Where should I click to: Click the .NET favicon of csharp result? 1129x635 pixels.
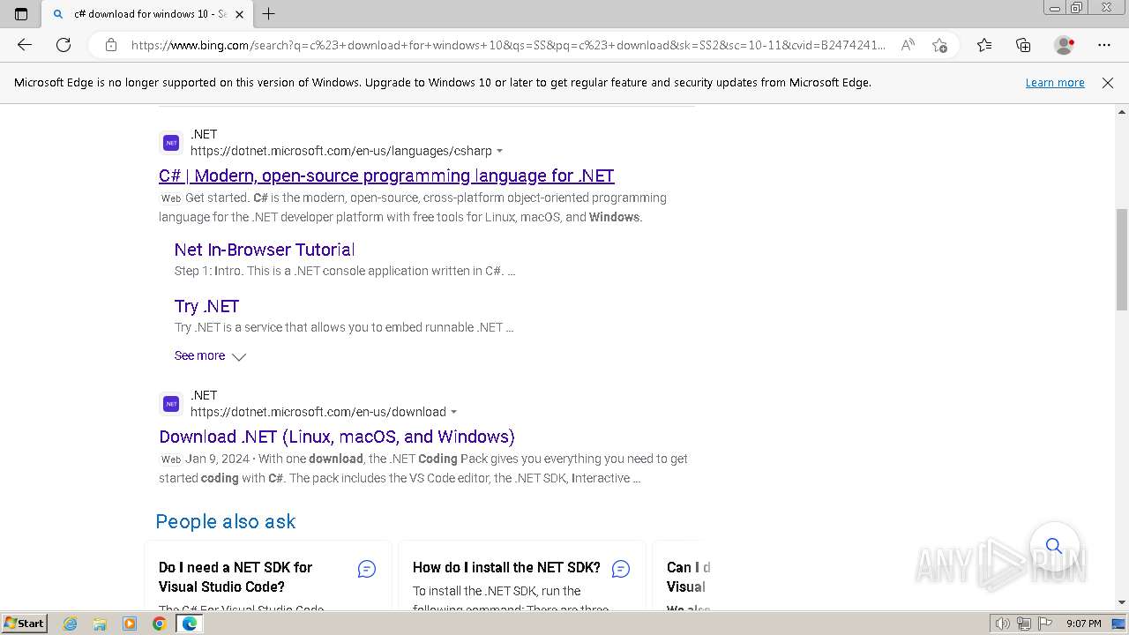tap(171, 143)
